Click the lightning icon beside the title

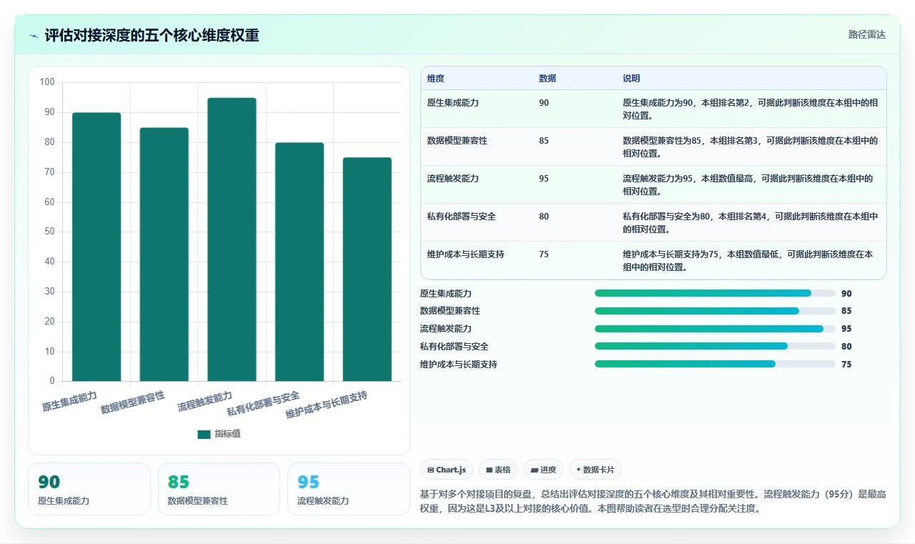point(34,36)
